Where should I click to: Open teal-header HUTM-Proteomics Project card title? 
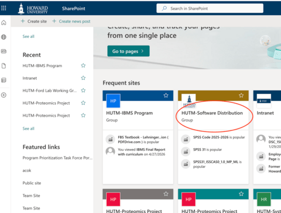coord(210,211)
